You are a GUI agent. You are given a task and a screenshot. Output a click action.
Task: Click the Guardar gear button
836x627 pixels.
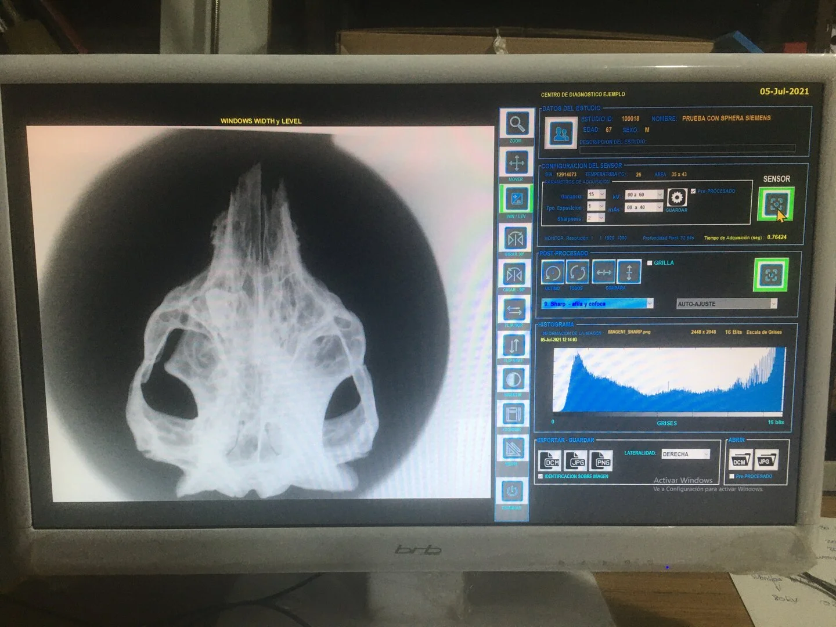coord(676,198)
